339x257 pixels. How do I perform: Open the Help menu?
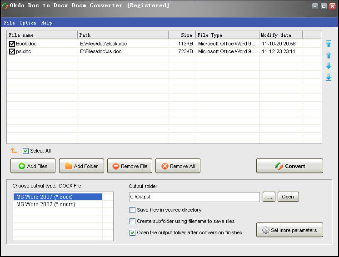click(x=46, y=23)
